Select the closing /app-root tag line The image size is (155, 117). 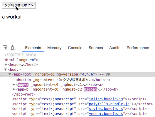click(23, 94)
